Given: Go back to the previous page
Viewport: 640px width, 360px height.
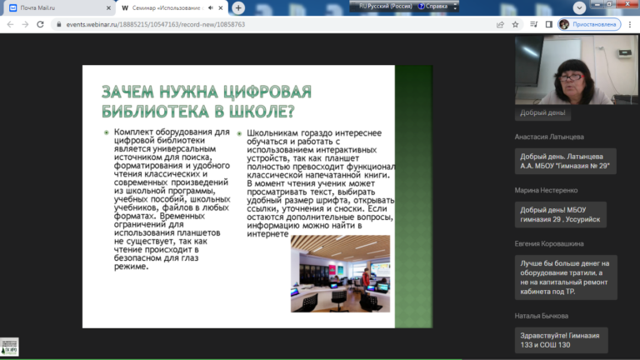Looking at the screenshot, I should pos(9,24).
